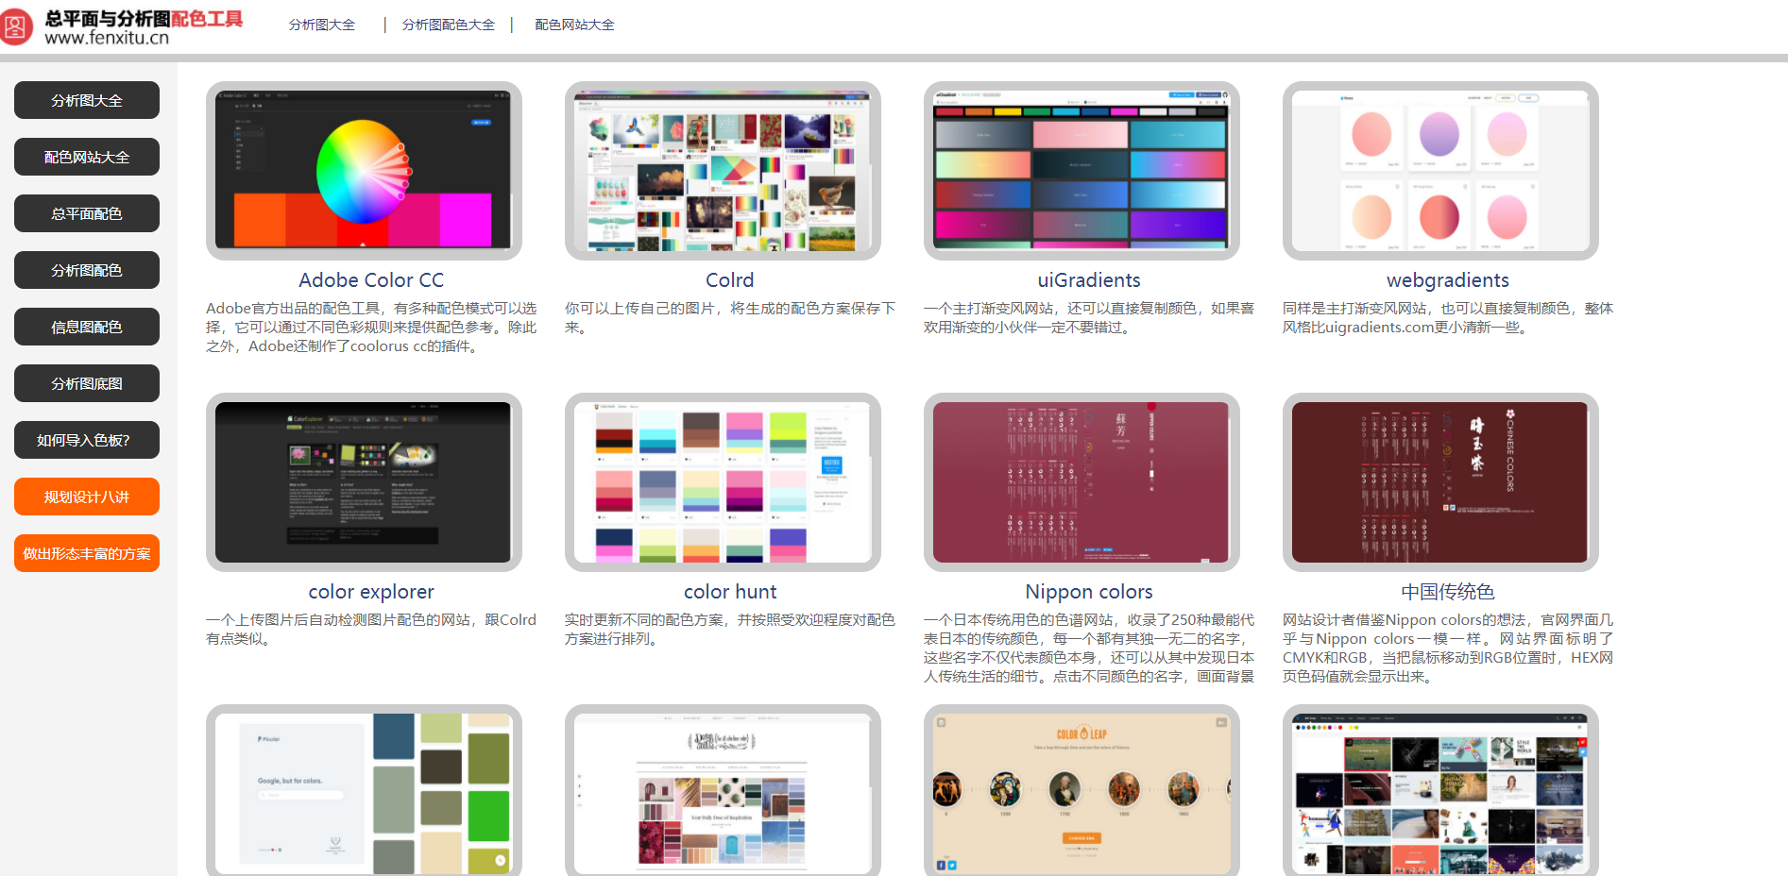
Task: Open 信息图配色 from the sidebar
Action: pos(87,327)
